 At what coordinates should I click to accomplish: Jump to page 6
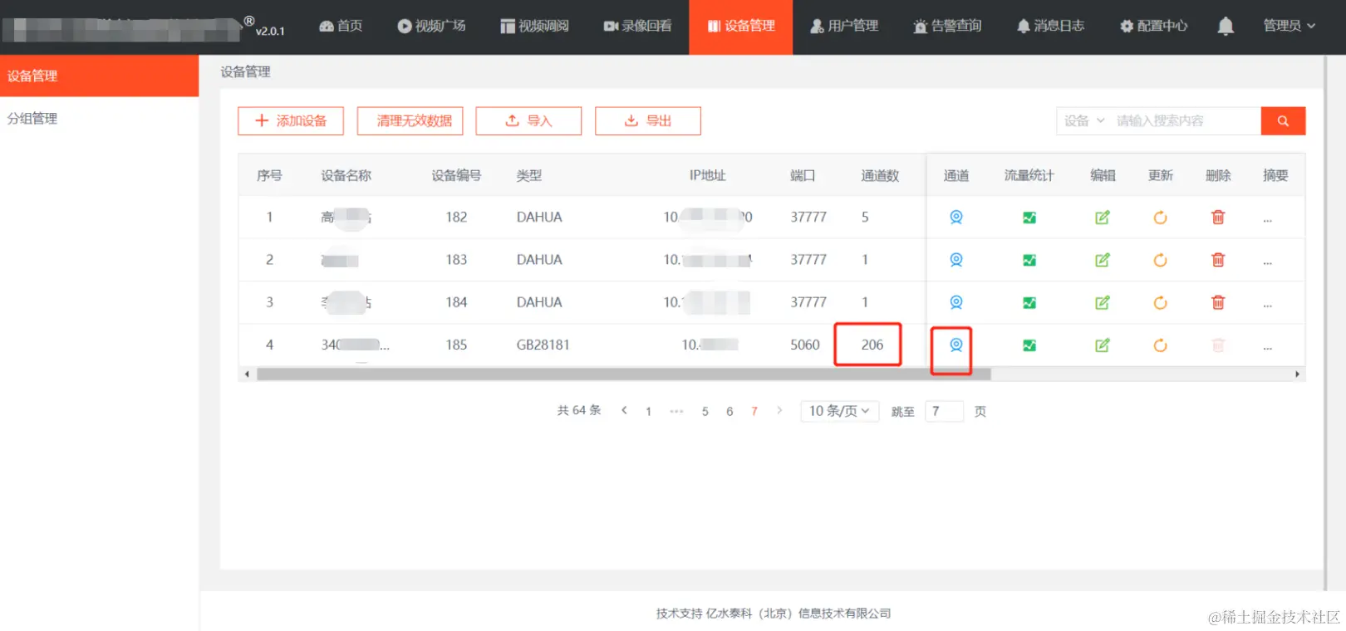click(729, 411)
